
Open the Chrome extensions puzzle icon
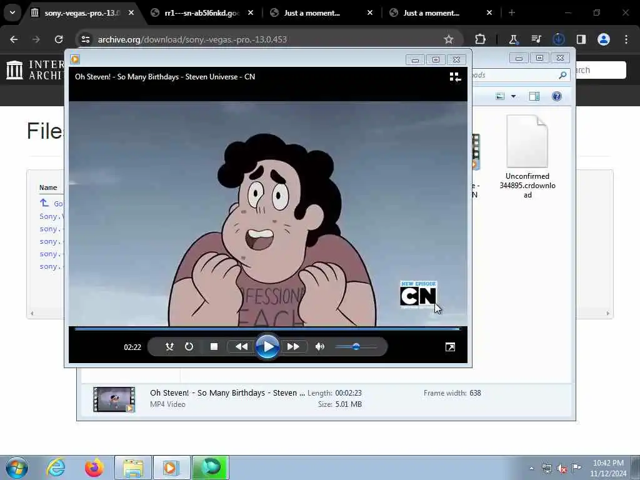click(x=481, y=39)
